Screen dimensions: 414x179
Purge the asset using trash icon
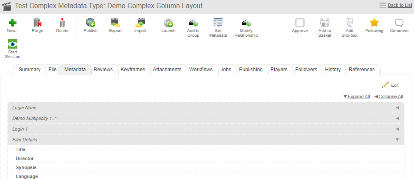tap(37, 23)
